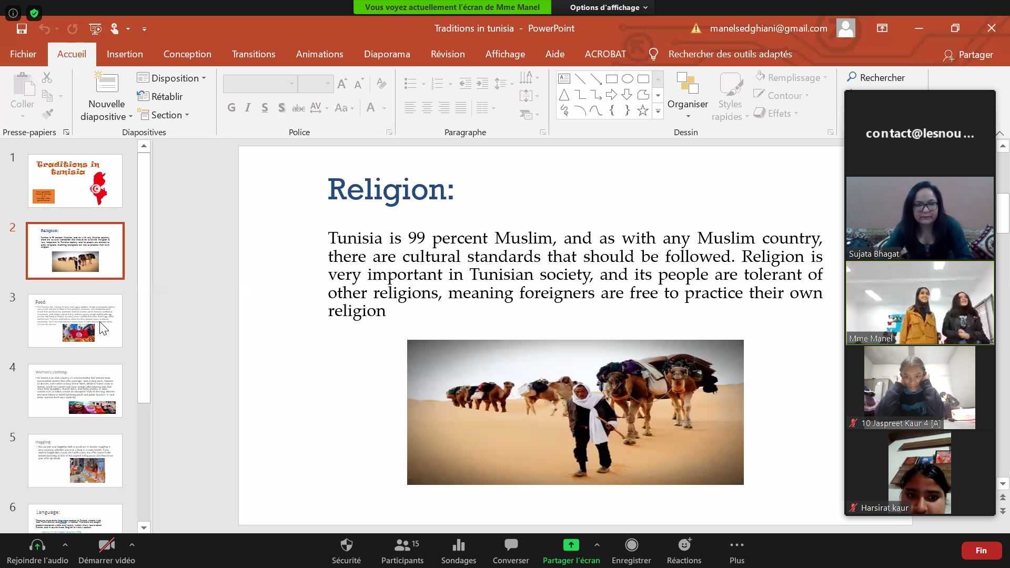Click the Rétablir reset button
This screenshot has width=1010, height=568.
click(160, 97)
